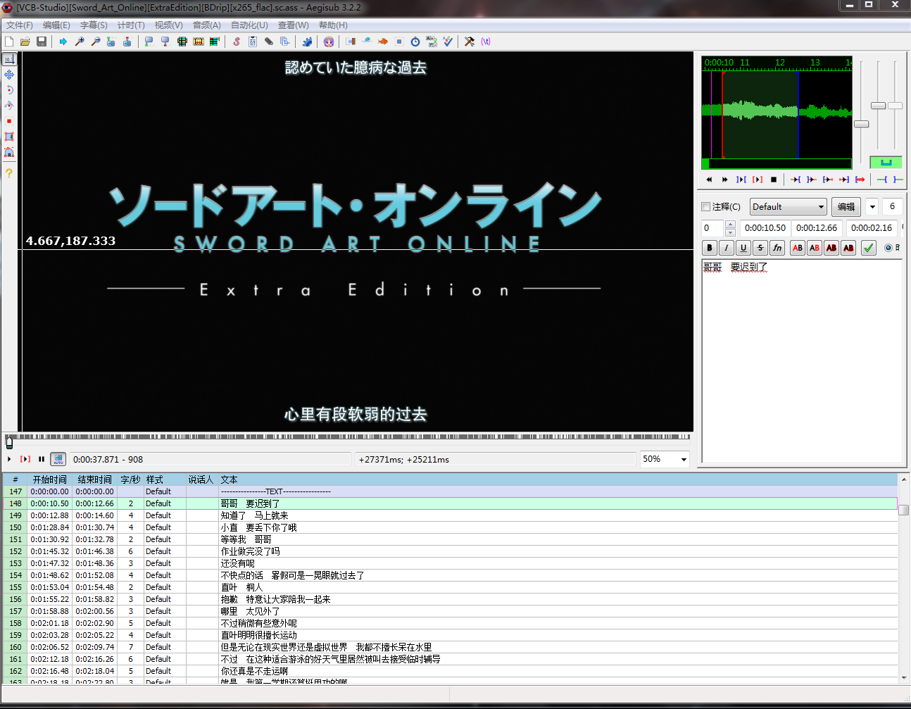Open Options hammer and wrench icon
The width and height of the screenshot is (911, 709).
coord(470,42)
